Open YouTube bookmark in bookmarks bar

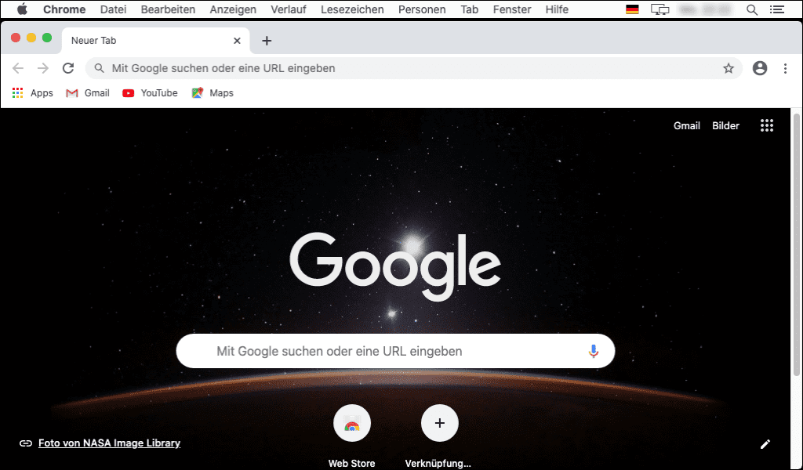pyautogui.click(x=150, y=92)
